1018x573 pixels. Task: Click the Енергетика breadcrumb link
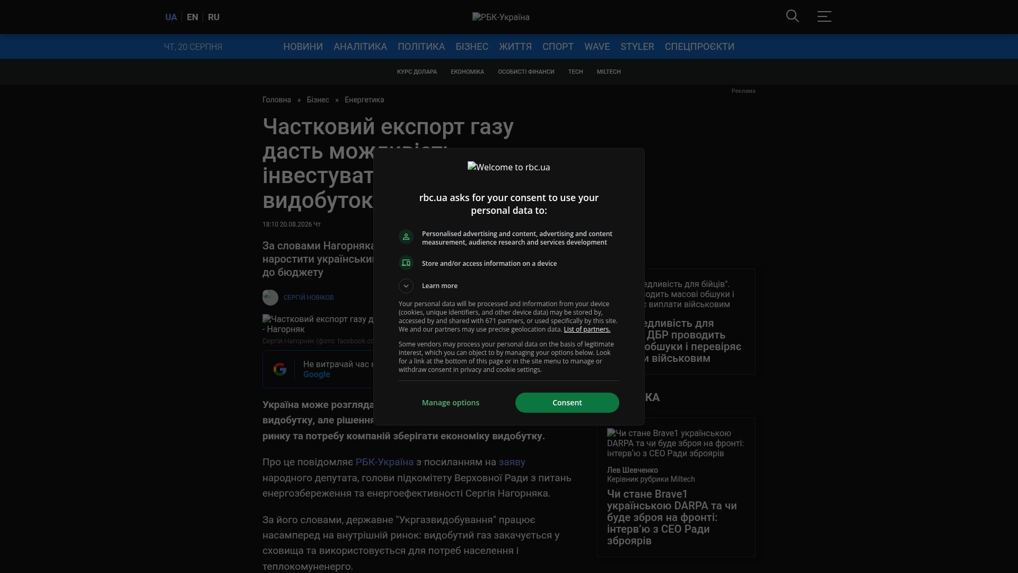(x=364, y=100)
